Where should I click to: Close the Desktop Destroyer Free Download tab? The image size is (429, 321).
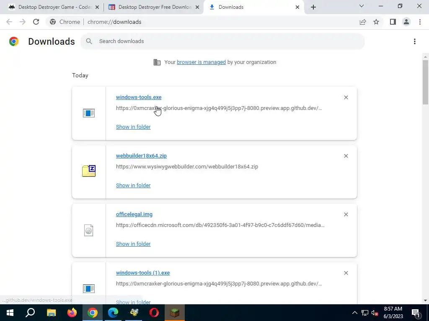[x=197, y=7]
